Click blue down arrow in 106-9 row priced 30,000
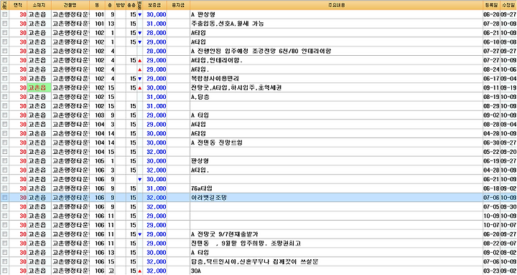Screen dimensions: 517x275 click(x=139, y=180)
